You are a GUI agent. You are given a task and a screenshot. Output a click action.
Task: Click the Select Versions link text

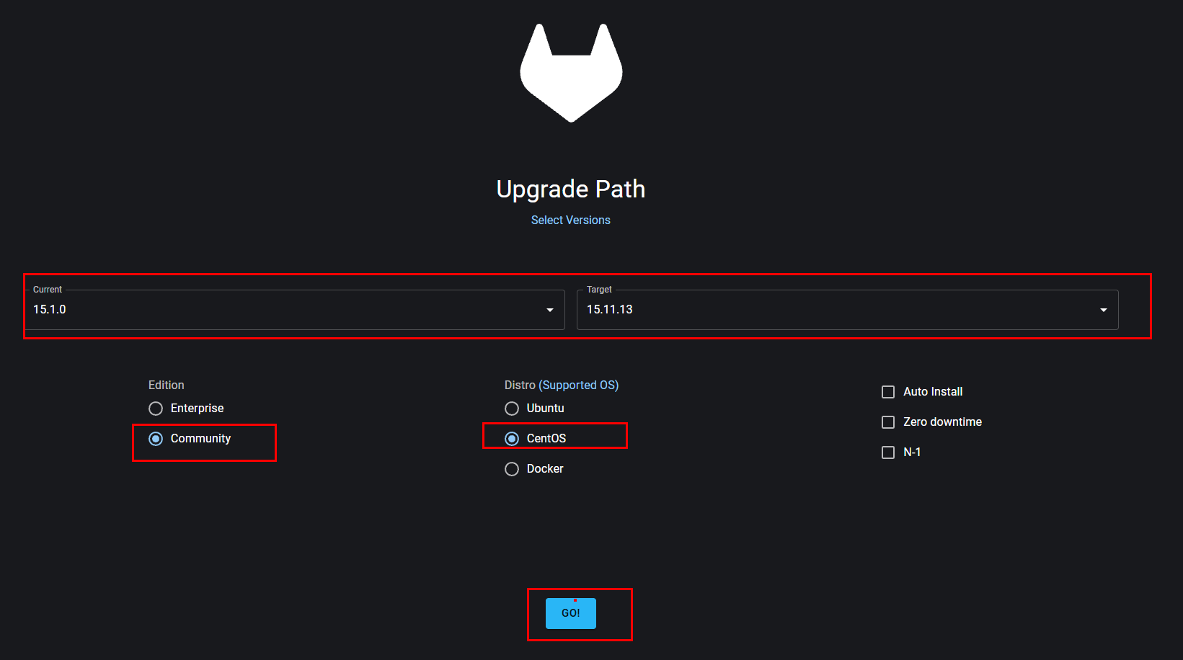coord(571,220)
